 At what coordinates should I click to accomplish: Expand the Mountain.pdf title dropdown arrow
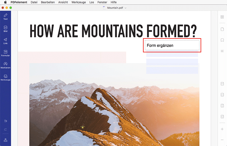coord(125,8)
